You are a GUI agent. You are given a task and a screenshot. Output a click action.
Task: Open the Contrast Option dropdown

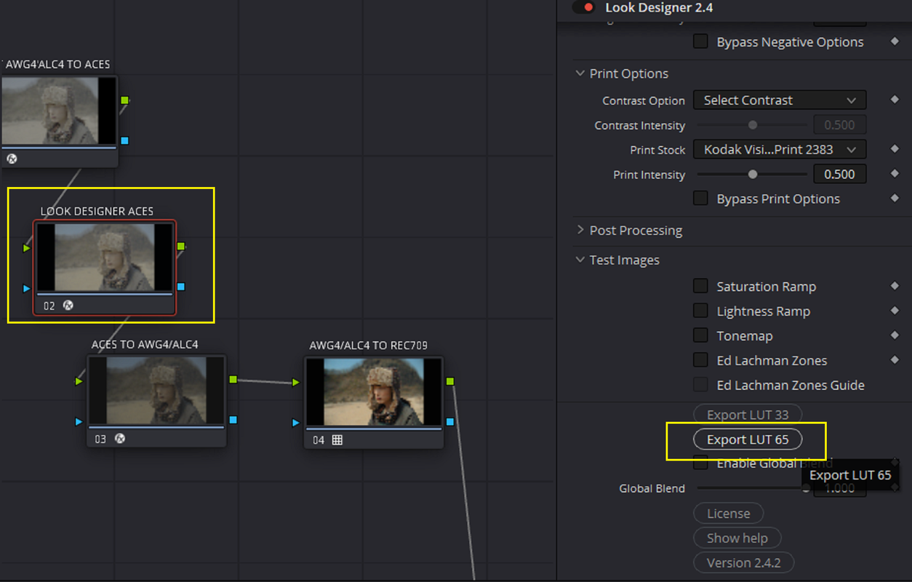780,100
